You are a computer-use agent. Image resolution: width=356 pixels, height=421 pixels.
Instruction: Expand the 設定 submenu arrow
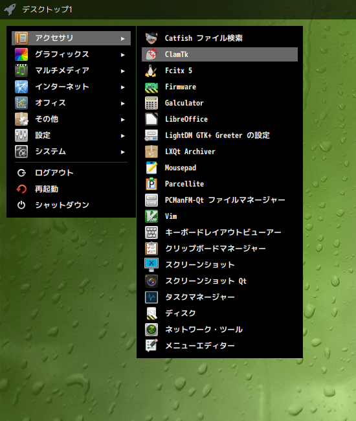[123, 136]
